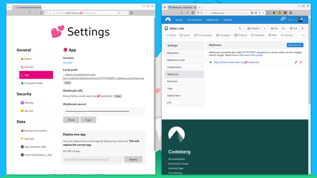Open Issues in Codeberg top navbar

click(x=179, y=20)
